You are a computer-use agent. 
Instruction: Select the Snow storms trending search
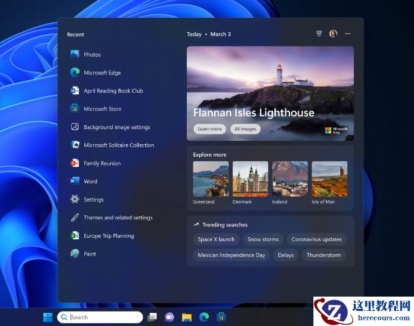[x=263, y=239]
